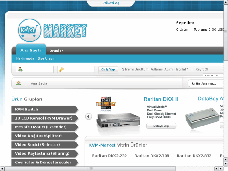Click the horizontal scrollbar thumb
The image size is (228, 171).
pyautogui.click(x=90, y=169)
